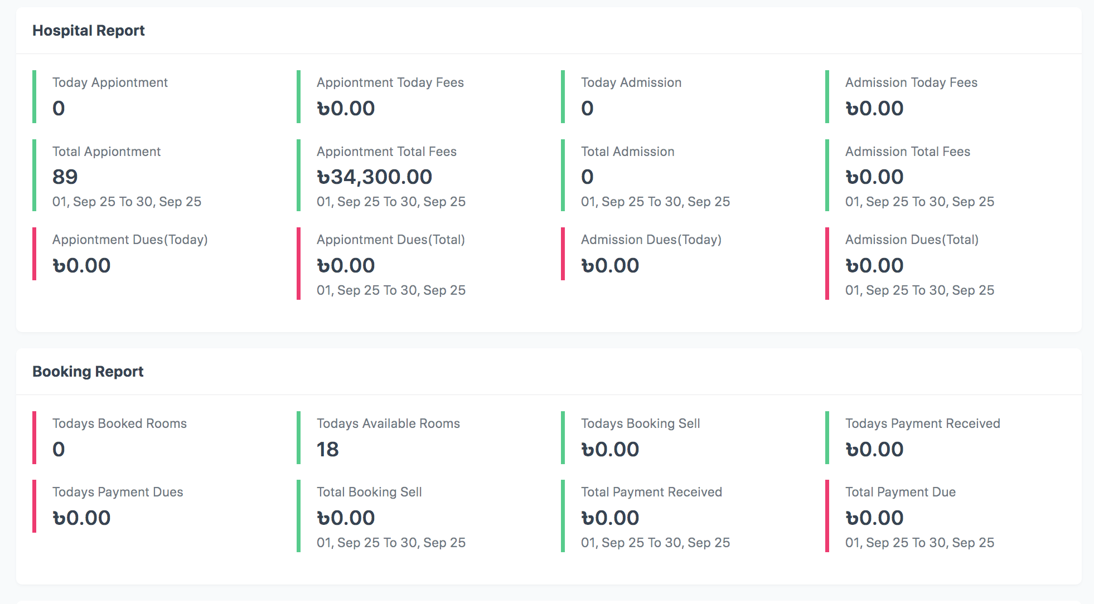The height and width of the screenshot is (604, 1094).
Task: Click the Booking Report heading
Action: (88, 372)
